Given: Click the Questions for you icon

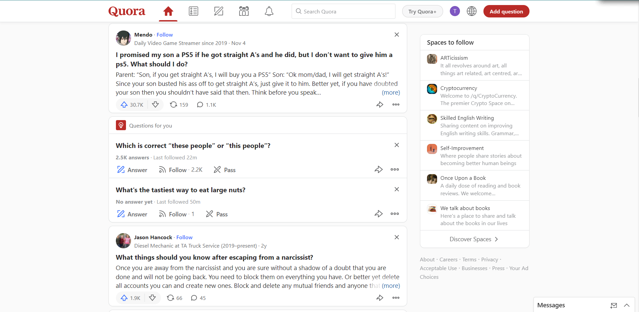Looking at the screenshot, I should 121,125.
